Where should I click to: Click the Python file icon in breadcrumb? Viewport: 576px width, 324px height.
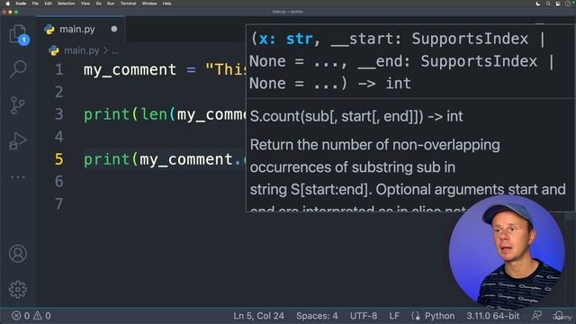(54, 50)
